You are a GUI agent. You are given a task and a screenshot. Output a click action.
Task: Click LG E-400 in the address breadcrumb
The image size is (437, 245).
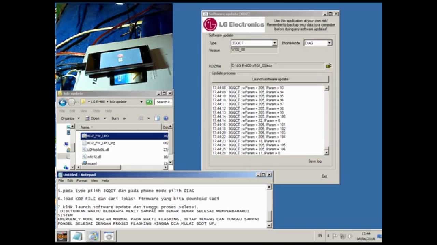[x=98, y=102]
